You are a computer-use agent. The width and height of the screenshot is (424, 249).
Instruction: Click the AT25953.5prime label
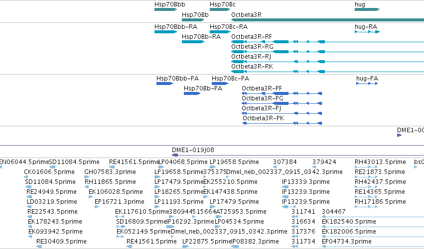click(x=241, y=212)
